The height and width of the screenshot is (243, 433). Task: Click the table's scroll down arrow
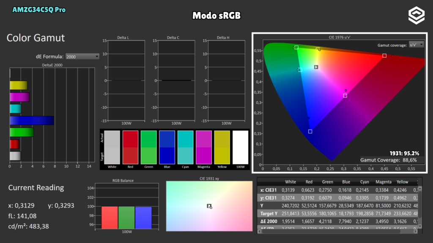(x=420, y=226)
